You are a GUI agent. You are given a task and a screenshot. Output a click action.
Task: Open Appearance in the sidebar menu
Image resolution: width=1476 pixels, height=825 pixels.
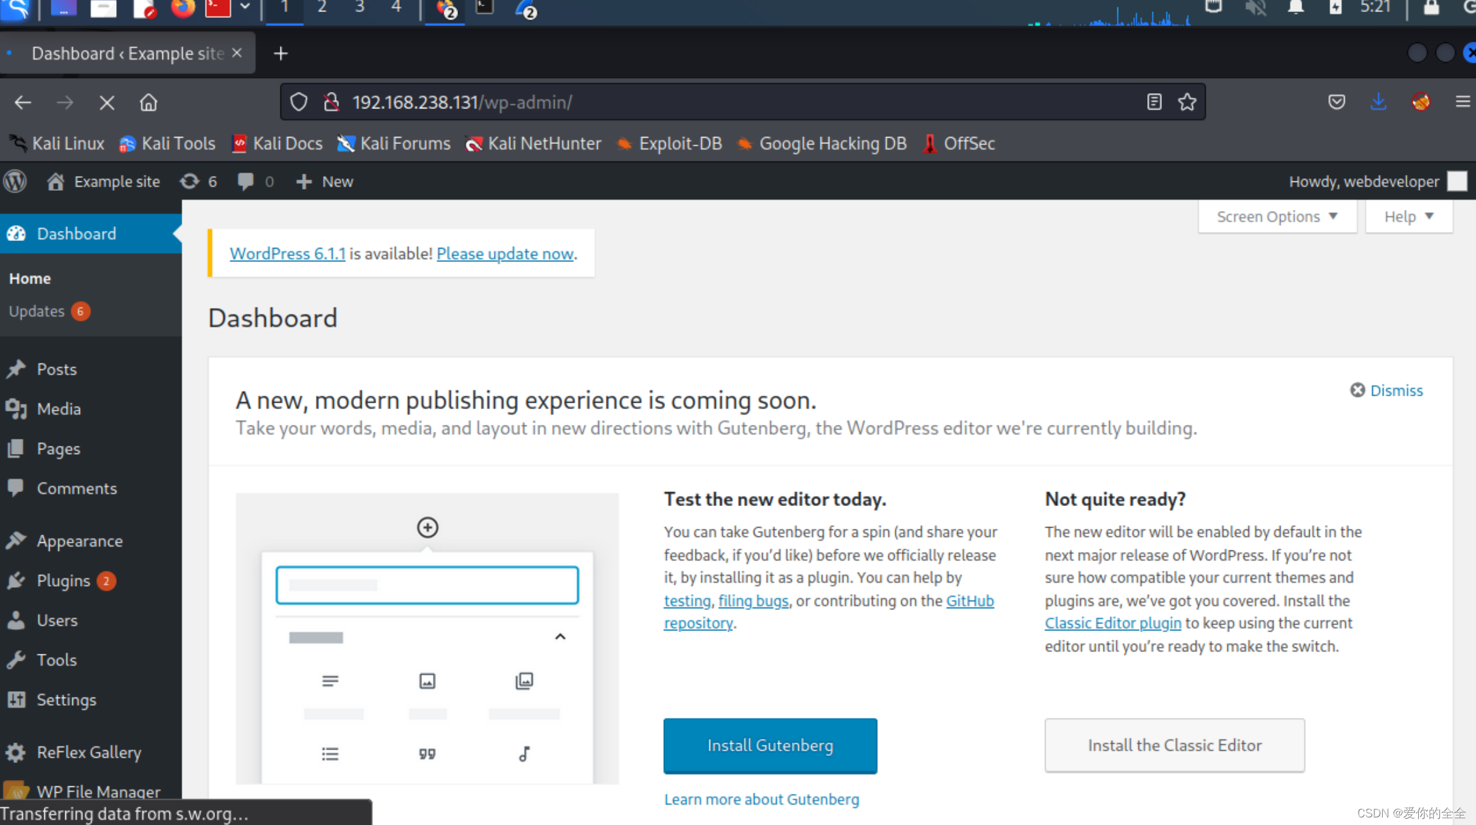pyautogui.click(x=79, y=541)
